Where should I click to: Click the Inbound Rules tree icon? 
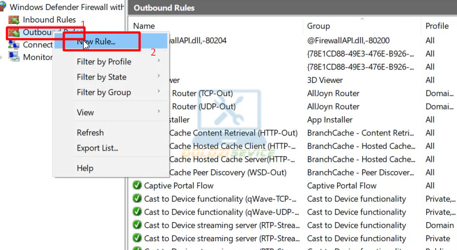point(14,20)
